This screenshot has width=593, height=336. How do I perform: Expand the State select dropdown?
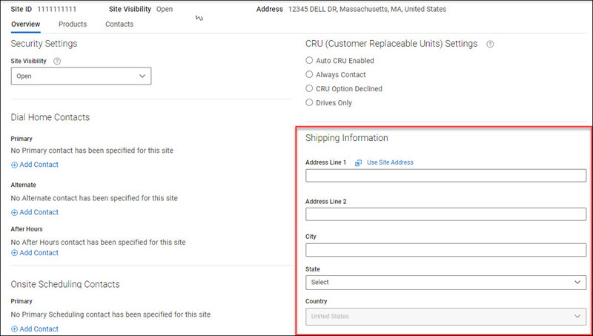coord(445,283)
